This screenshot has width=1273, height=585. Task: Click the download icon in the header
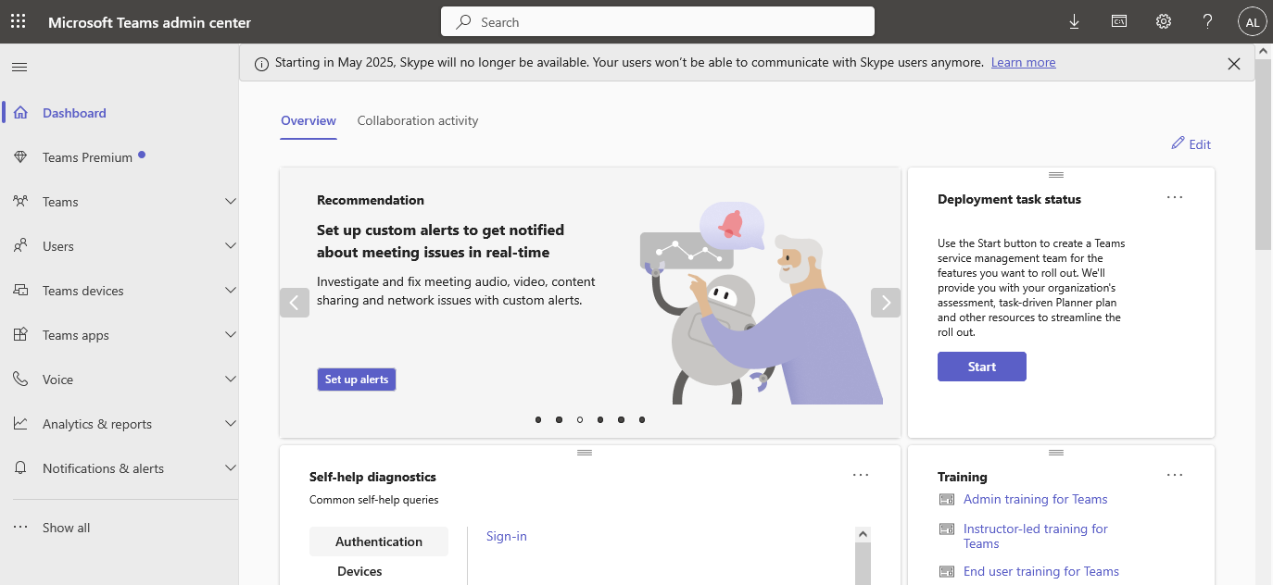click(x=1075, y=22)
